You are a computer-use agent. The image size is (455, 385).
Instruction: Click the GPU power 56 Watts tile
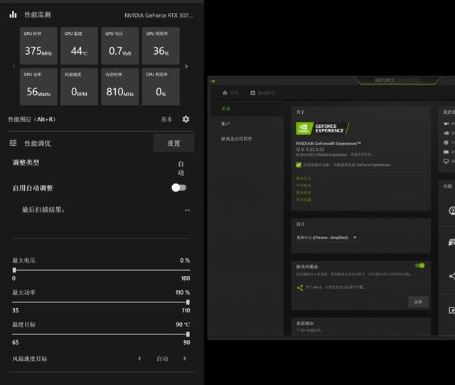tap(38, 87)
